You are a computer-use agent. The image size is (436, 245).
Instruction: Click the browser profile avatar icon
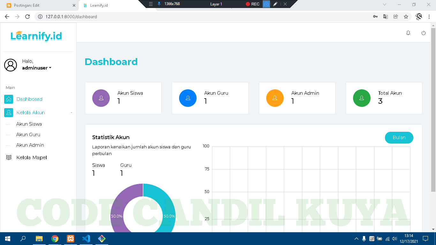pyautogui.click(x=419, y=17)
